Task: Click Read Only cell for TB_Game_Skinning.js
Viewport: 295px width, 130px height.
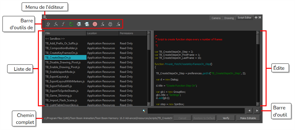Action: [x=126, y=96]
